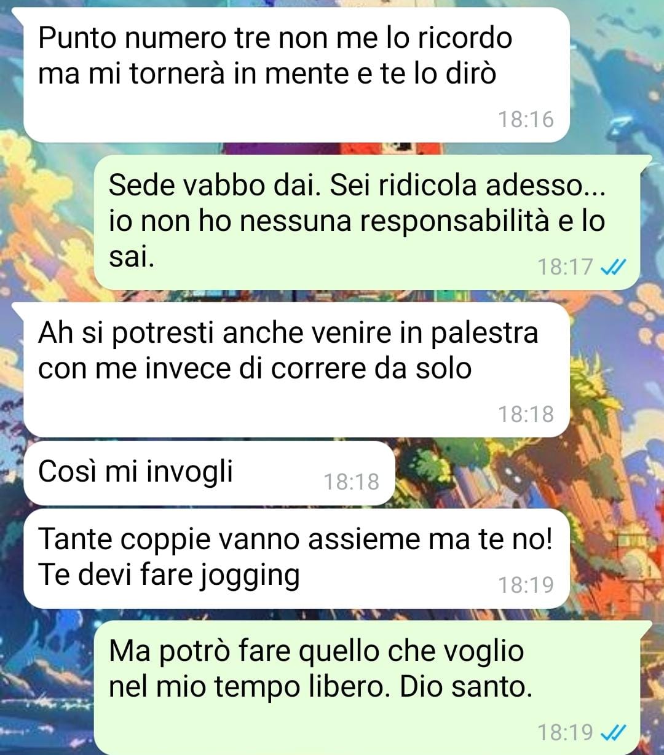Select the 'Punto numero tre non me lo ricordo' message
The height and width of the screenshot is (755, 664).
coord(296,75)
